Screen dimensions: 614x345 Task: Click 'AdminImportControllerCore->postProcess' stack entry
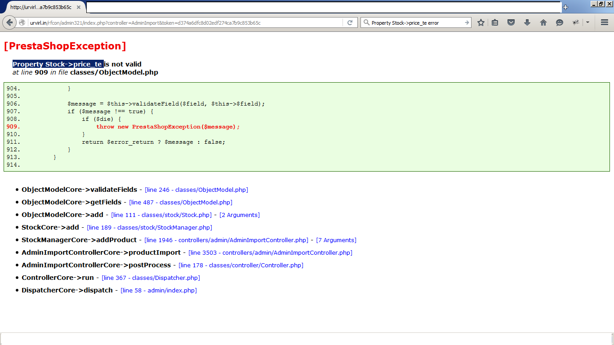tap(96, 265)
